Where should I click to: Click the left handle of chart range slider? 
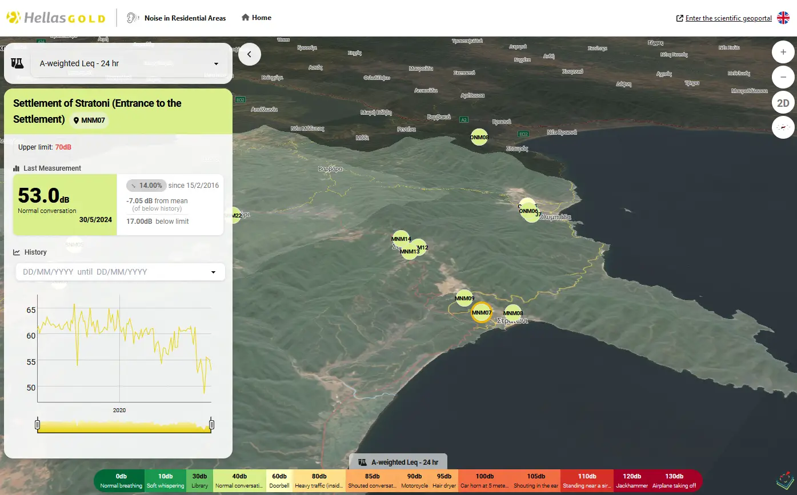(37, 424)
